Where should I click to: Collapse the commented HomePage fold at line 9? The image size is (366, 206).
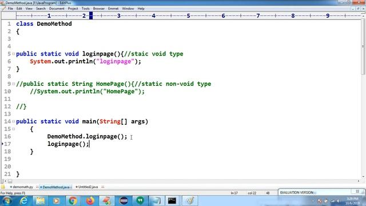click(14, 84)
